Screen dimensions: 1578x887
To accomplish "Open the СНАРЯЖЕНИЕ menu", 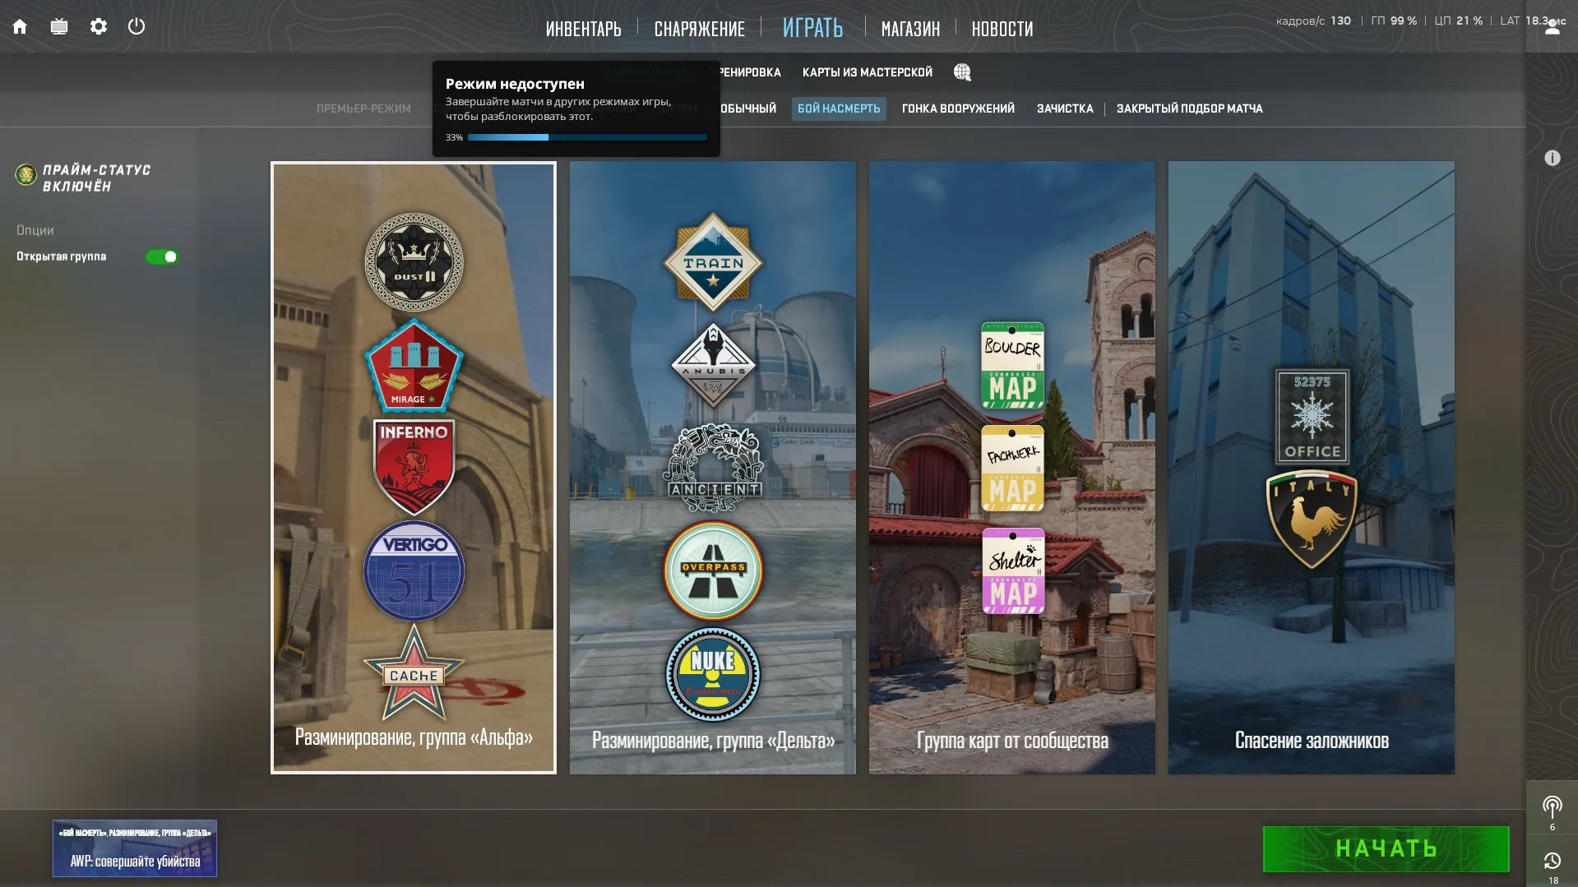I will (700, 29).
